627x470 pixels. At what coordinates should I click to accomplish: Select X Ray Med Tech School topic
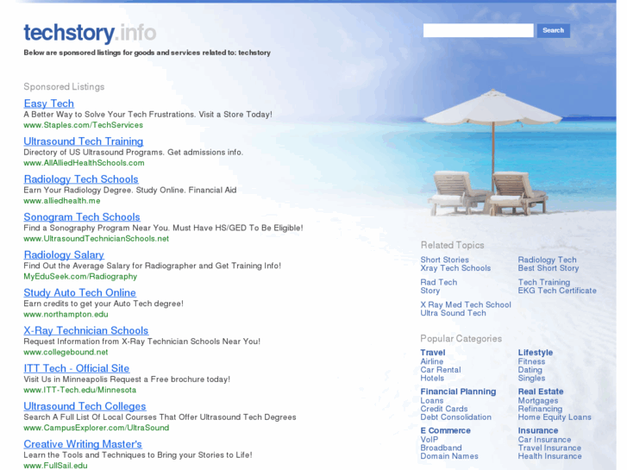[x=466, y=304]
